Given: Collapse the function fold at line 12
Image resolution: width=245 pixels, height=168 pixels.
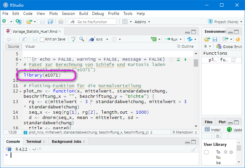Looking at the screenshot, I should [21, 91].
